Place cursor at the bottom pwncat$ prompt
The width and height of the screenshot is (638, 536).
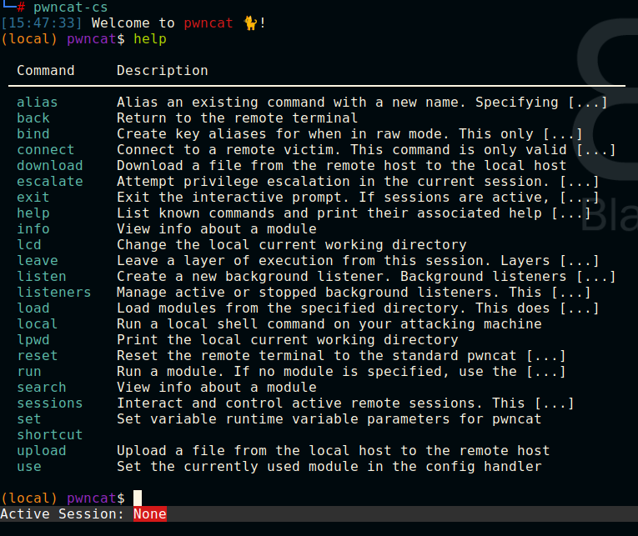click(x=138, y=498)
